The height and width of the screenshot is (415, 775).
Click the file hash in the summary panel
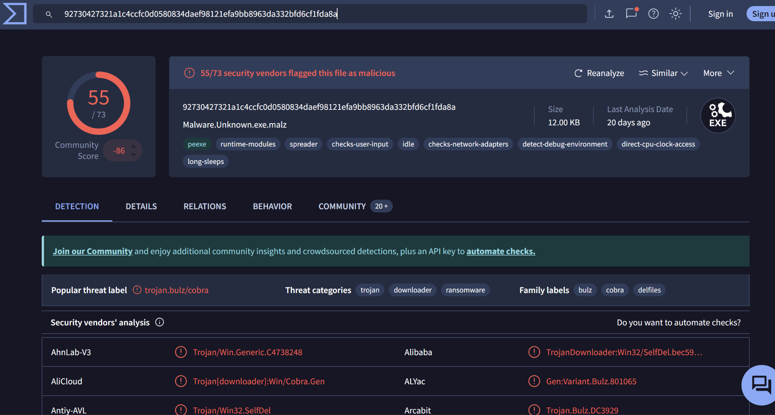point(319,107)
